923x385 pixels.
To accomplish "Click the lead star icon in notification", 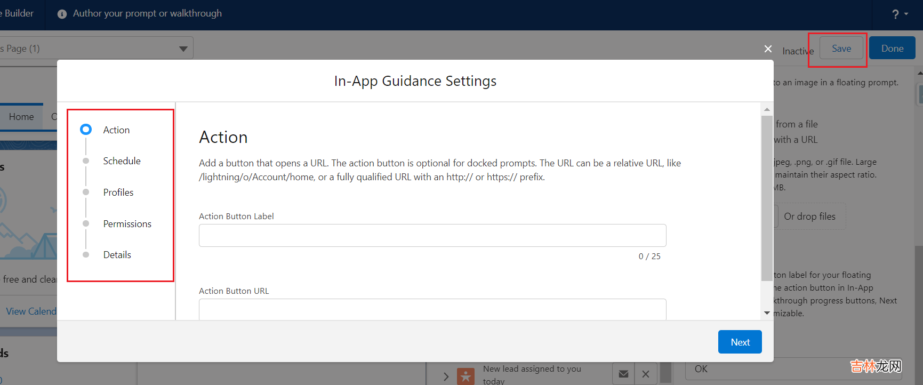I will point(465,376).
